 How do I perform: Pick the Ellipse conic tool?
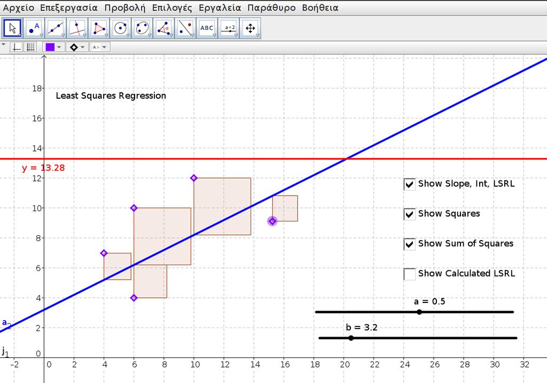(142, 28)
